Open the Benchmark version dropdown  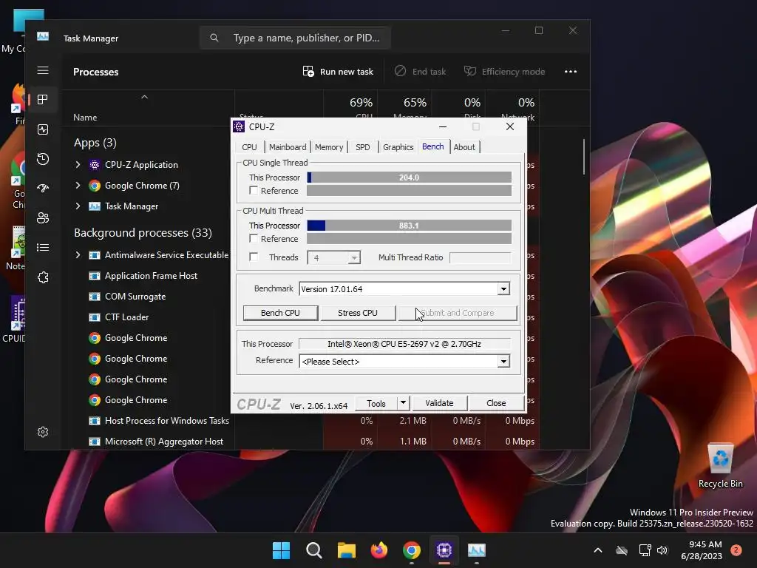click(x=503, y=289)
